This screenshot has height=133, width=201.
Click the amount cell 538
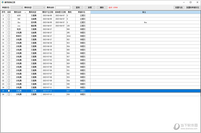point(71,94)
